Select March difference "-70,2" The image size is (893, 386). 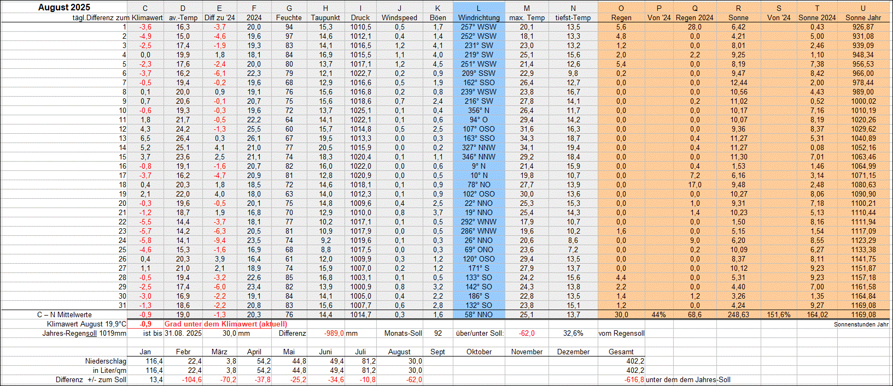coord(228,379)
